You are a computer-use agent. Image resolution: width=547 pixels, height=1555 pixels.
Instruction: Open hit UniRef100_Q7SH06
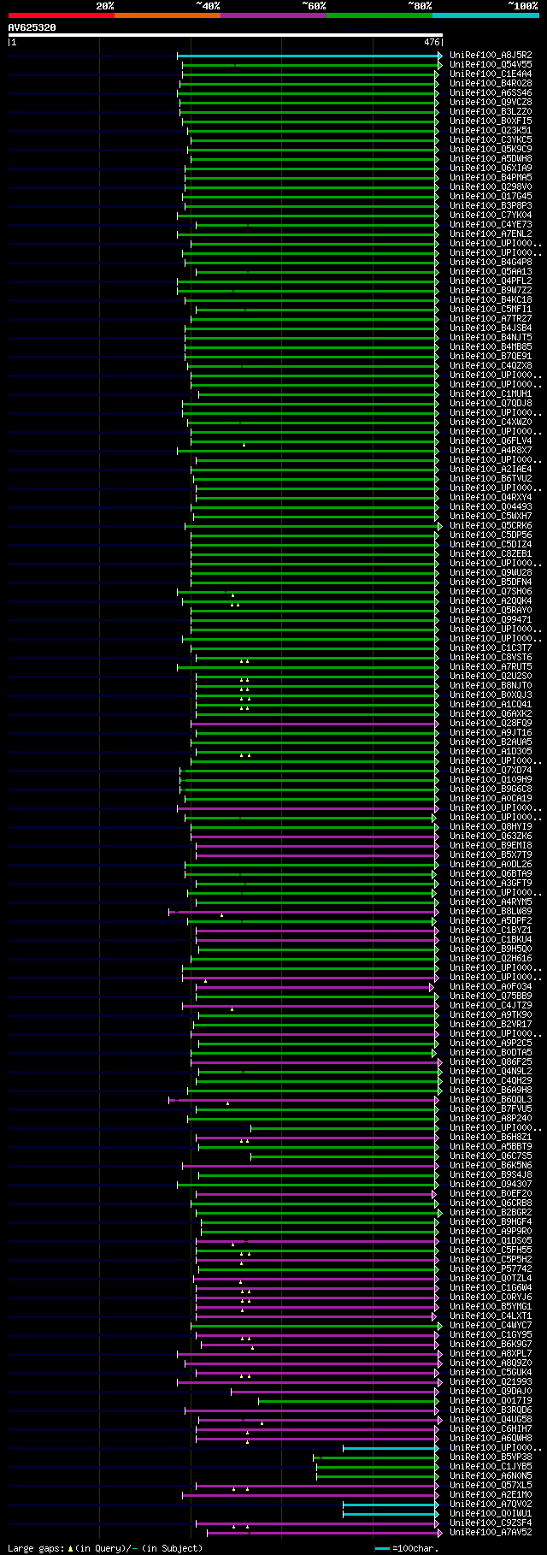[x=491, y=591]
